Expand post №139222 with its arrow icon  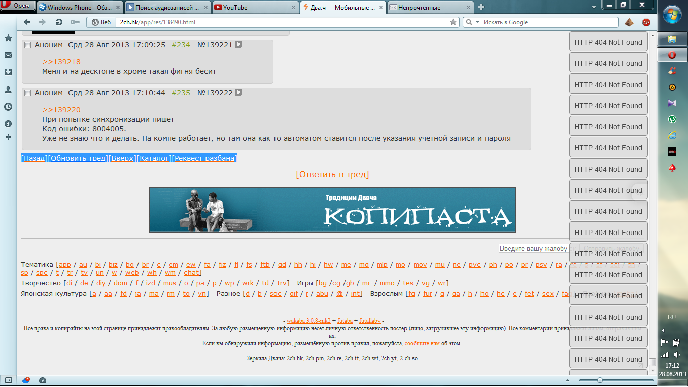click(x=238, y=92)
